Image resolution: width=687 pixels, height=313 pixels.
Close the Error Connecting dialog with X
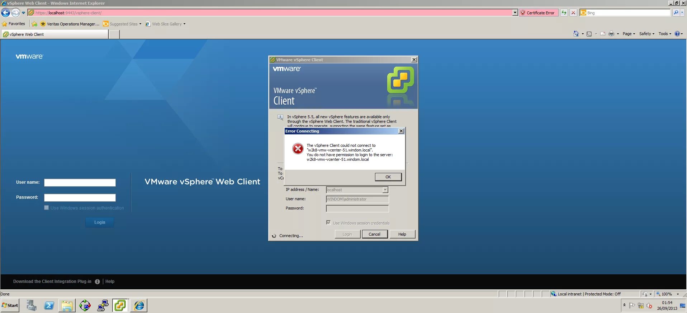click(401, 131)
